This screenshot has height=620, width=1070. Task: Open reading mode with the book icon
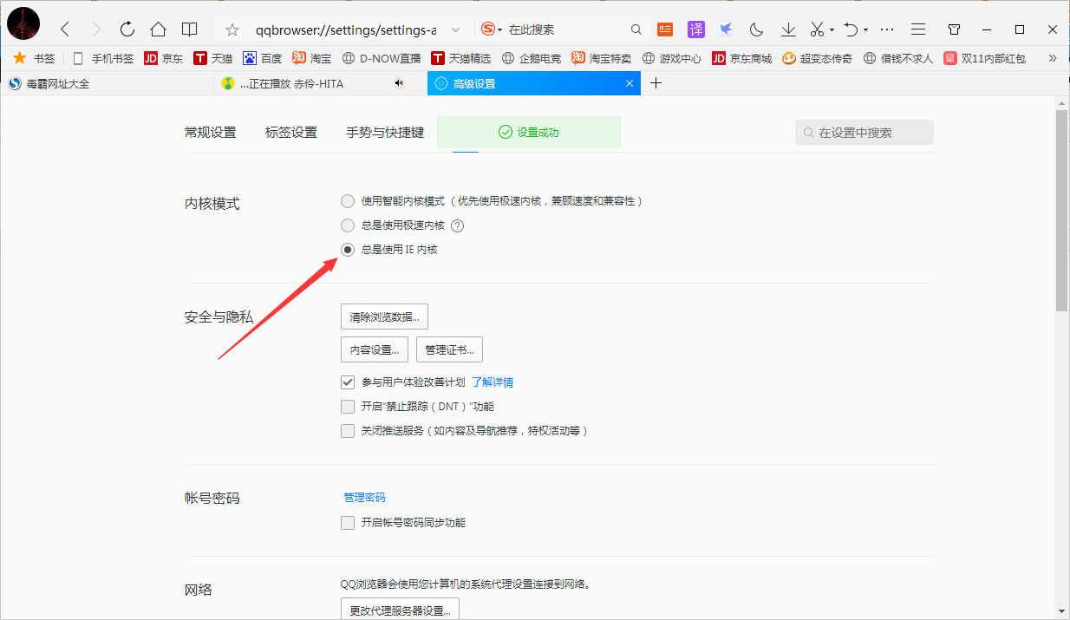tap(190, 29)
